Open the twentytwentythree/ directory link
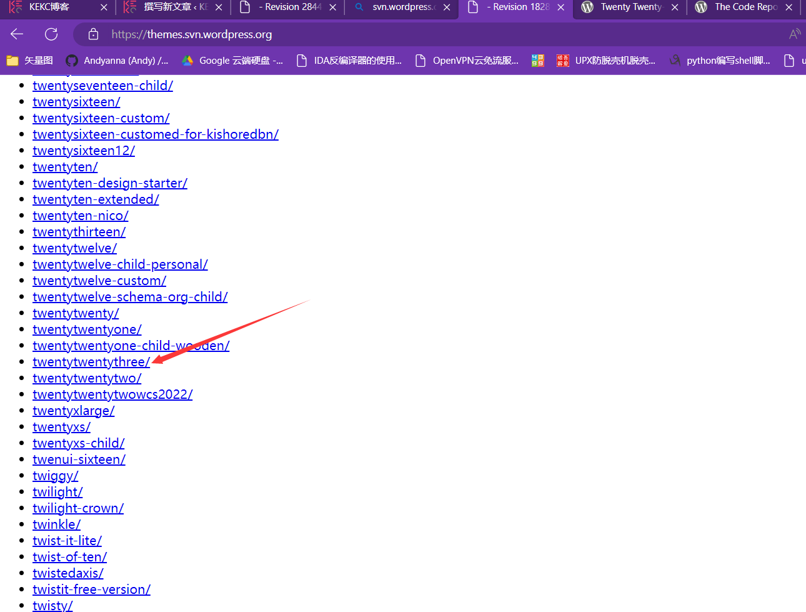The width and height of the screenshot is (806, 612). [x=91, y=362]
